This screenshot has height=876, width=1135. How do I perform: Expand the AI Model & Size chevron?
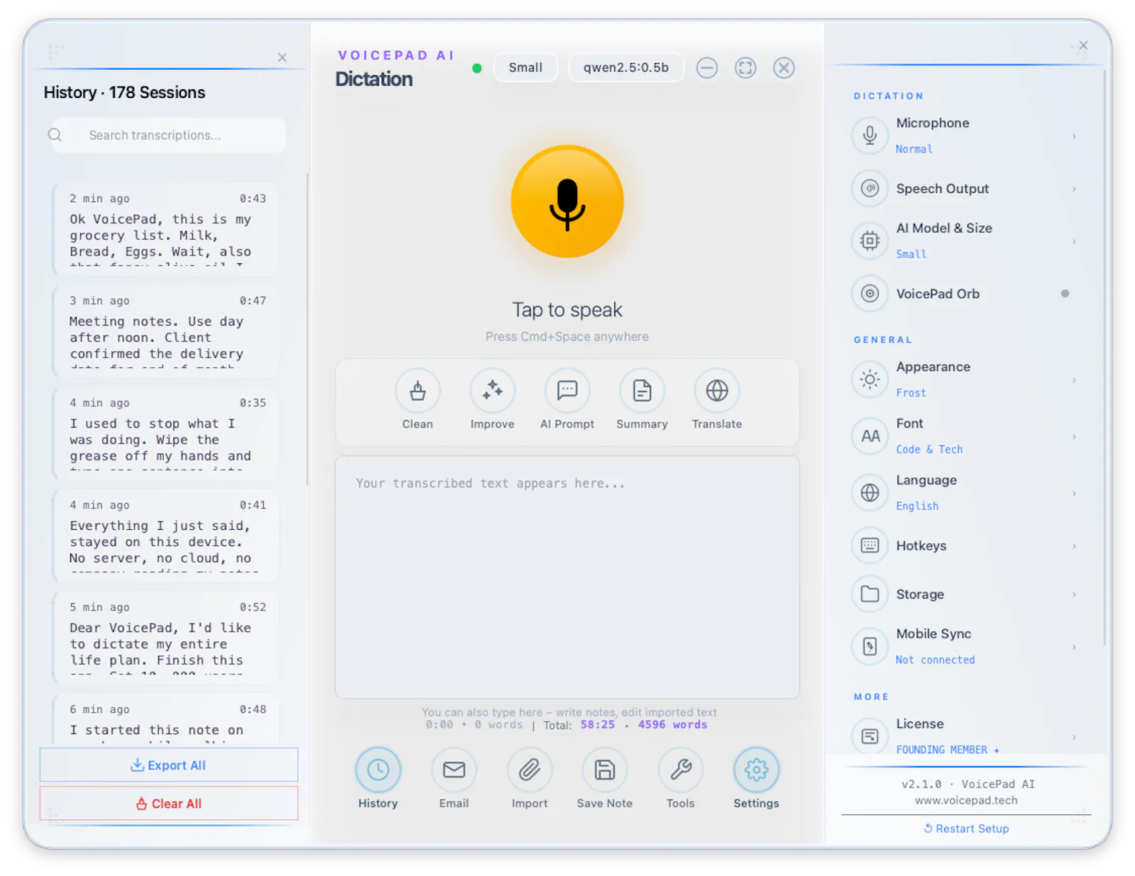(x=1074, y=241)
